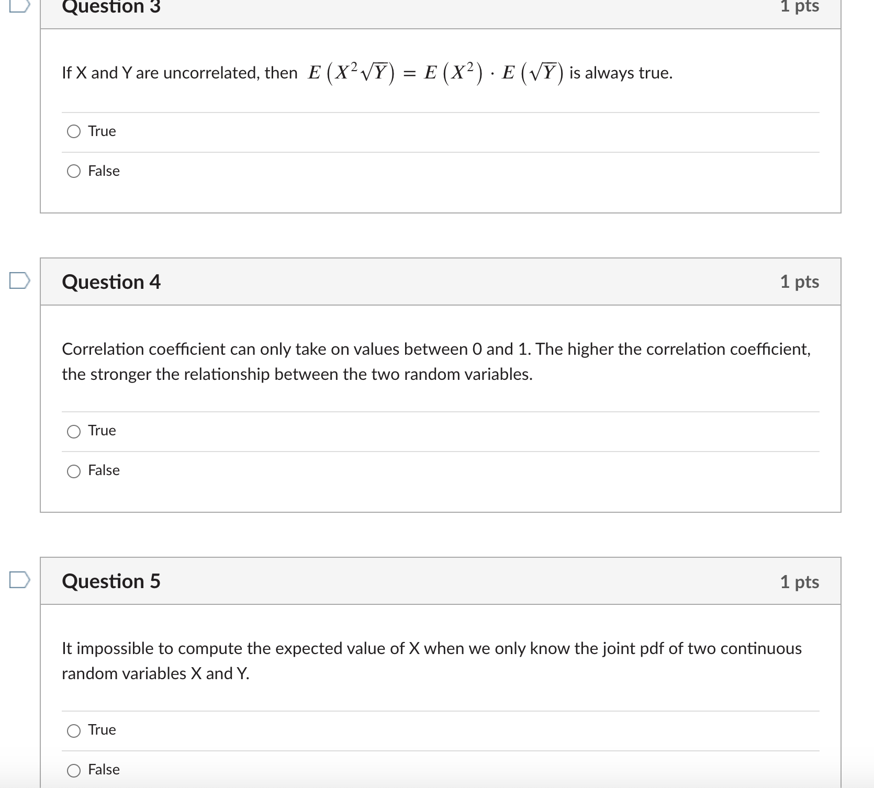Click the 1 pts label on Question 5
The width and height of the screenshot is (874, 788).
[x=800, y=581]
